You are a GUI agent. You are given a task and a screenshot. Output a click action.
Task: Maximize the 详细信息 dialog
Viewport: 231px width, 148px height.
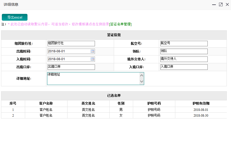221,5
